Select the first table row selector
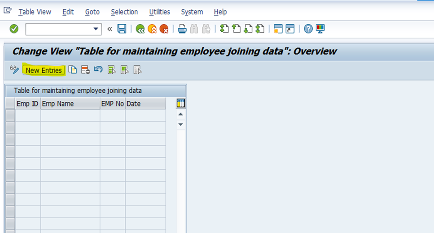This screenshot has height=233, width=434. [10, 115]
